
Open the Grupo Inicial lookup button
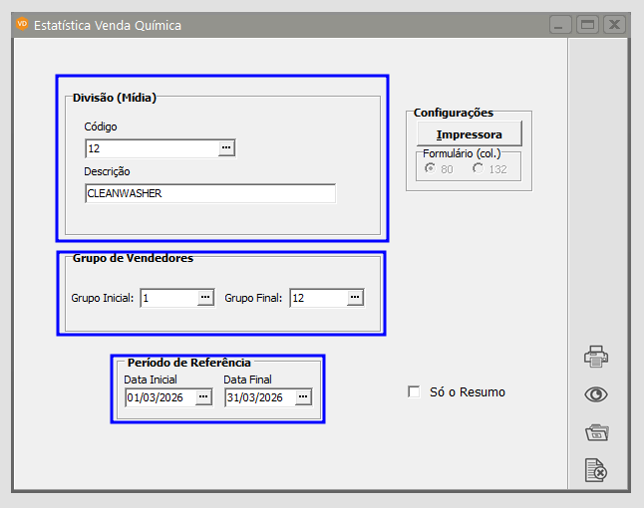(205, 298)
